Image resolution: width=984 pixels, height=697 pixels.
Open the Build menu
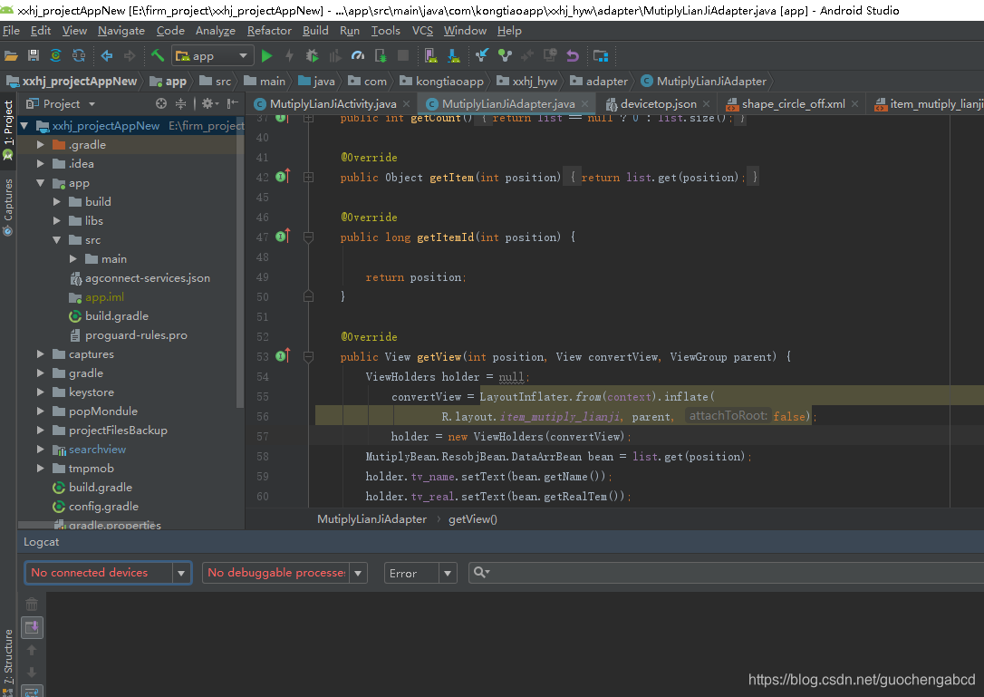pyautogui.click(x=315, y=31)
